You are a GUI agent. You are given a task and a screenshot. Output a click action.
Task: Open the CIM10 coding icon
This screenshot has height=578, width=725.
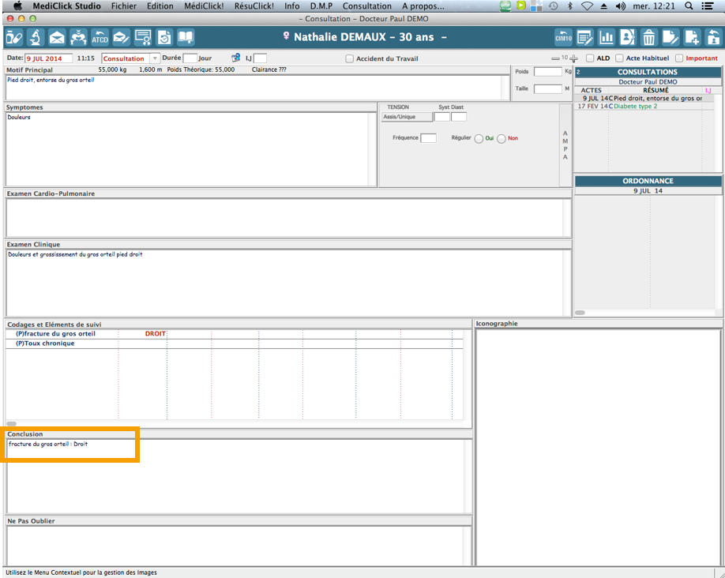(563, 37)
